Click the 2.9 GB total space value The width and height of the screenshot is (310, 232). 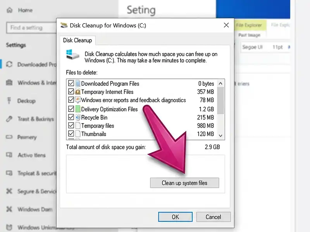click(x=212, y=147)
